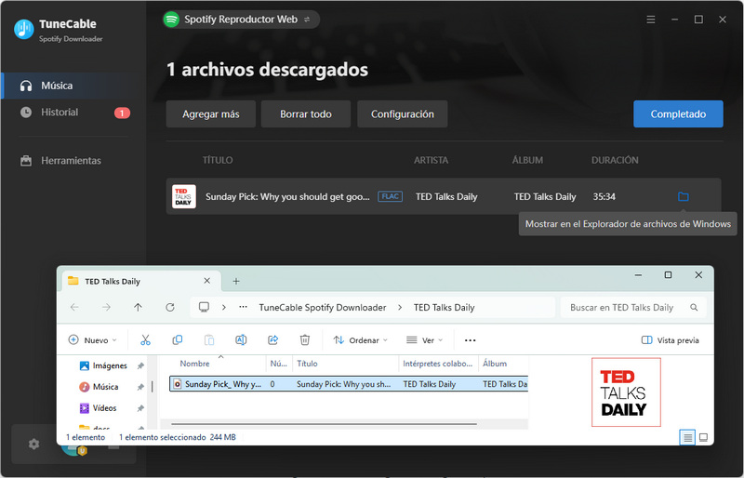Click the blue Completado button
The width and height of the screenshot is (744, 478).
[678, 114]
